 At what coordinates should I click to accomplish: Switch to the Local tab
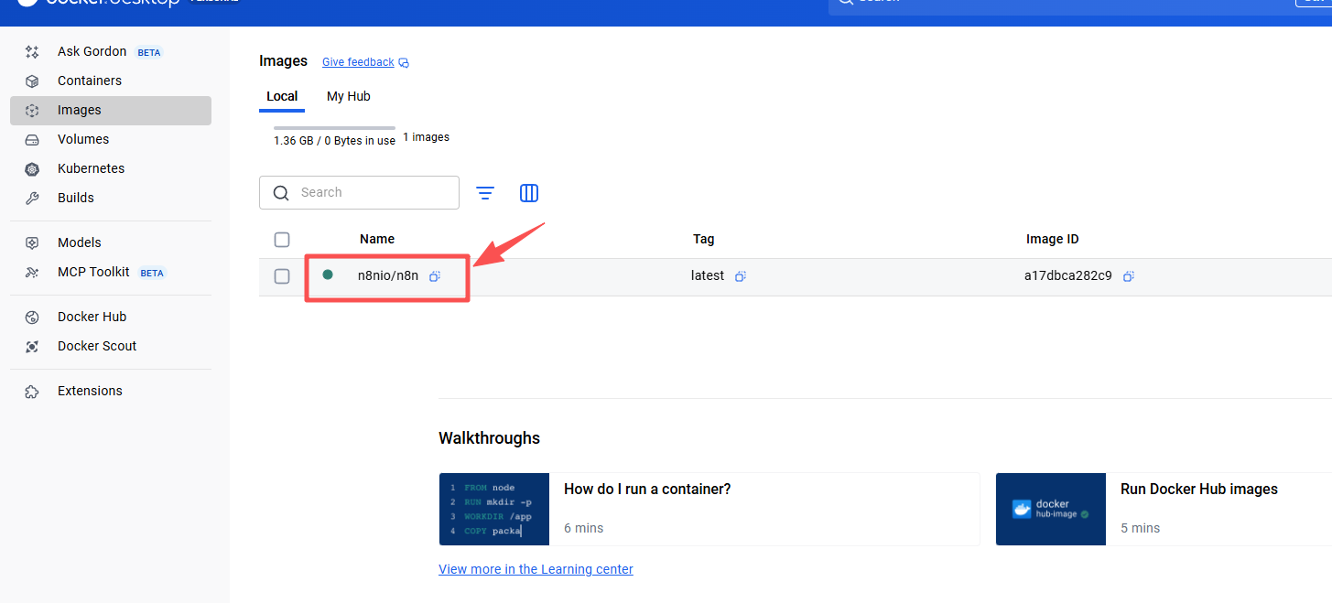click(x=282, y=96)
